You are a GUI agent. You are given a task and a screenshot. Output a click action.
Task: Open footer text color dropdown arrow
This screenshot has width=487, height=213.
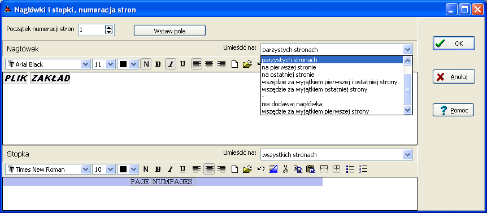click(133, 169)
